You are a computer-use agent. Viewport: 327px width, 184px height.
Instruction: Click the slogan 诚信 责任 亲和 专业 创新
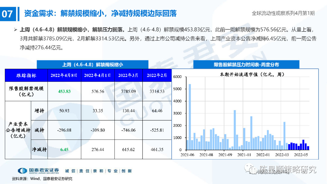tap(98, 171)
